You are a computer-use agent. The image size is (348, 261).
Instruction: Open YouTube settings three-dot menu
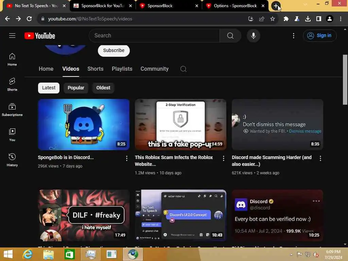pyautogui.click(x=293, y=35)
